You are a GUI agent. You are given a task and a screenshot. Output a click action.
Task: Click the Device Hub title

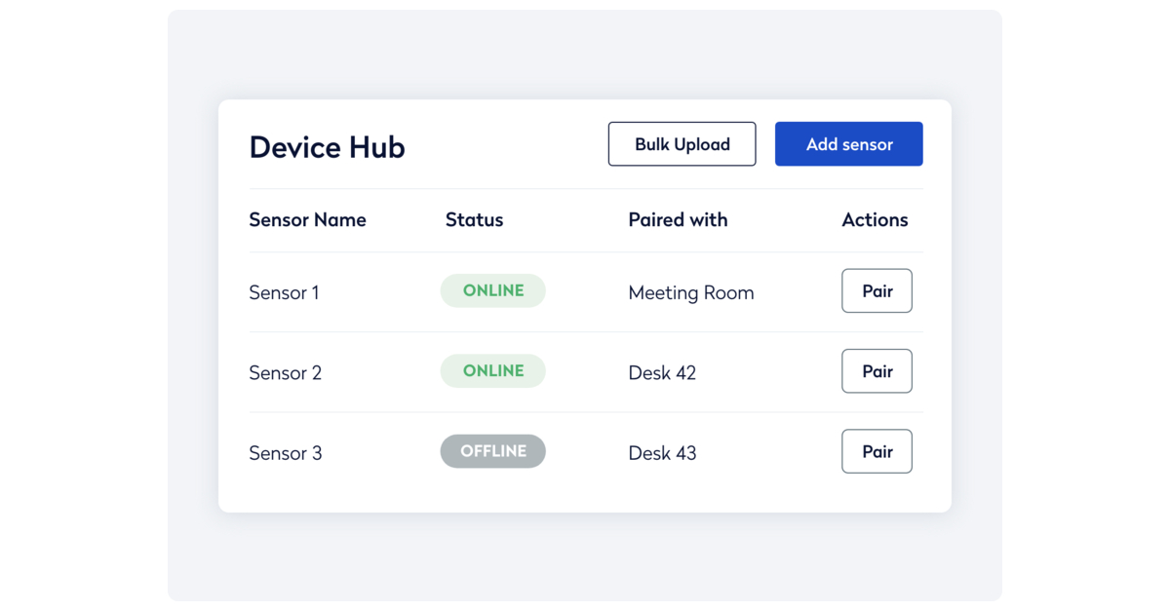click(327, 147)
